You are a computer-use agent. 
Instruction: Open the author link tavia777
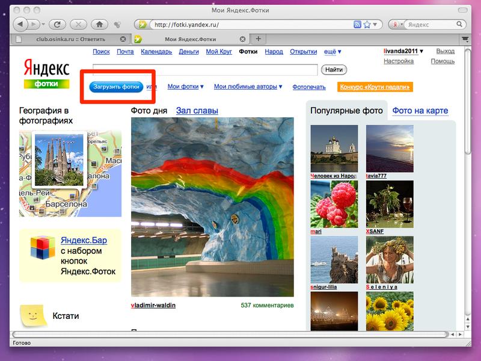(376, 176)
